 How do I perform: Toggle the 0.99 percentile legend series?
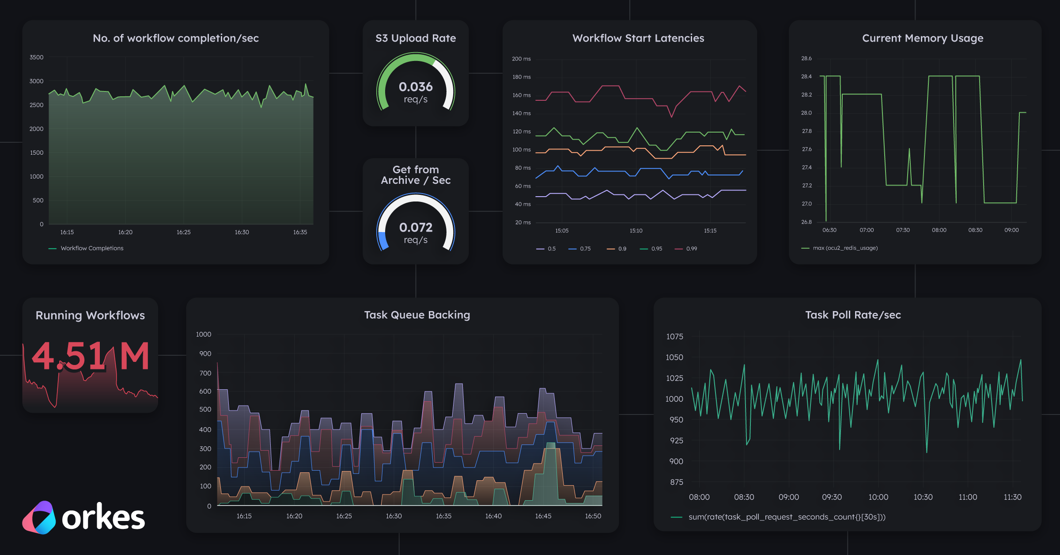(691, 249)
